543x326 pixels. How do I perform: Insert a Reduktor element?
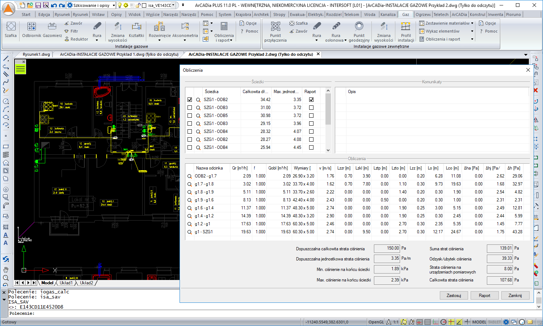coord(76,39)
